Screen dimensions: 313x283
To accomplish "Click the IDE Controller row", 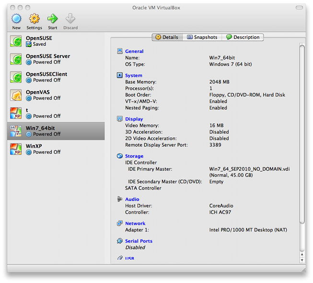I will click(141, 163).
